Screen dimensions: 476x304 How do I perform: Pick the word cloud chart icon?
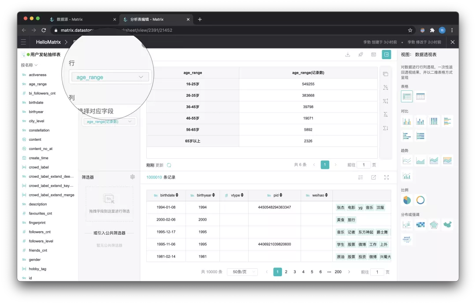[x=406, y=239]
